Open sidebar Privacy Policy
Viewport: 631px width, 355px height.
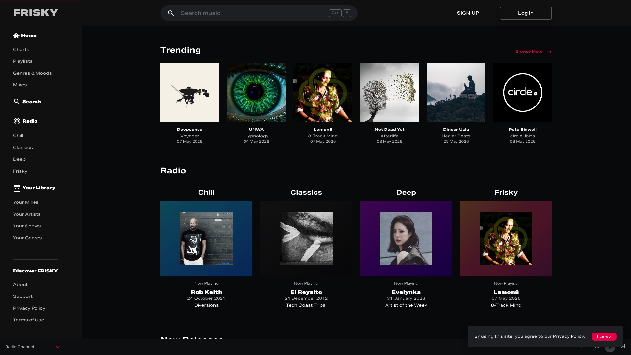pyautogui.click(x=29, y=308)
